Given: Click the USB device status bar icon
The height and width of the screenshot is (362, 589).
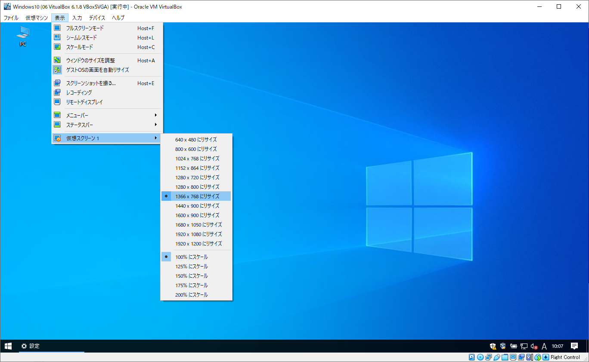Looking at the screenshot, I should coord(496,357).
